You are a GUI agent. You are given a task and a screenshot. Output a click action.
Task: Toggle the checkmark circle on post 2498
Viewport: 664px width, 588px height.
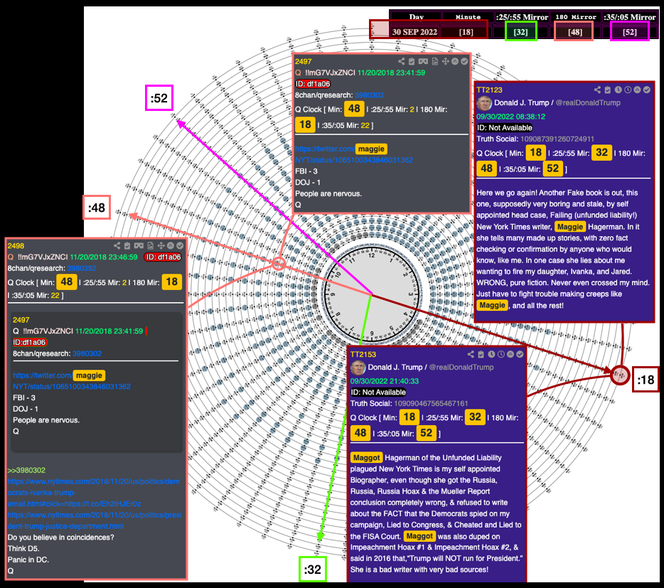pyautogui.click(x=180, y=245)
